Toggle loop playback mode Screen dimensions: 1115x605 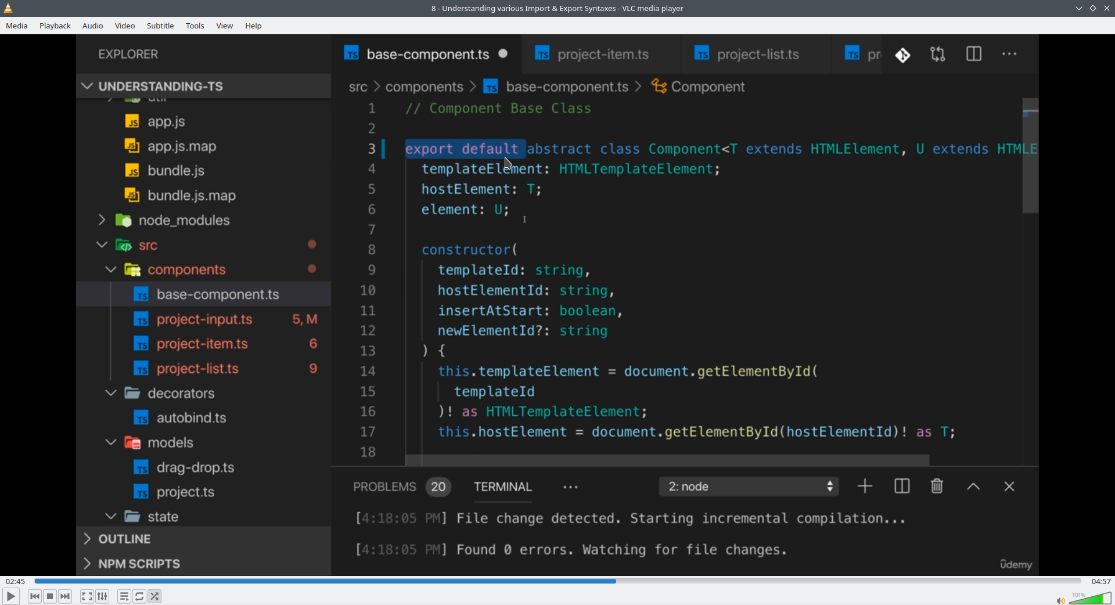[140, 596]
